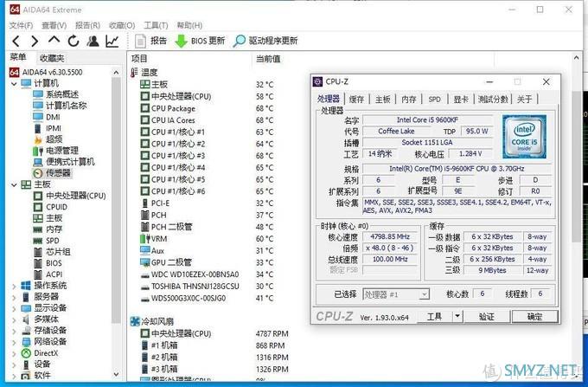The image size is (588, 387).
Task: Select IPMI in the tree
Action: [x=48, y=128]
